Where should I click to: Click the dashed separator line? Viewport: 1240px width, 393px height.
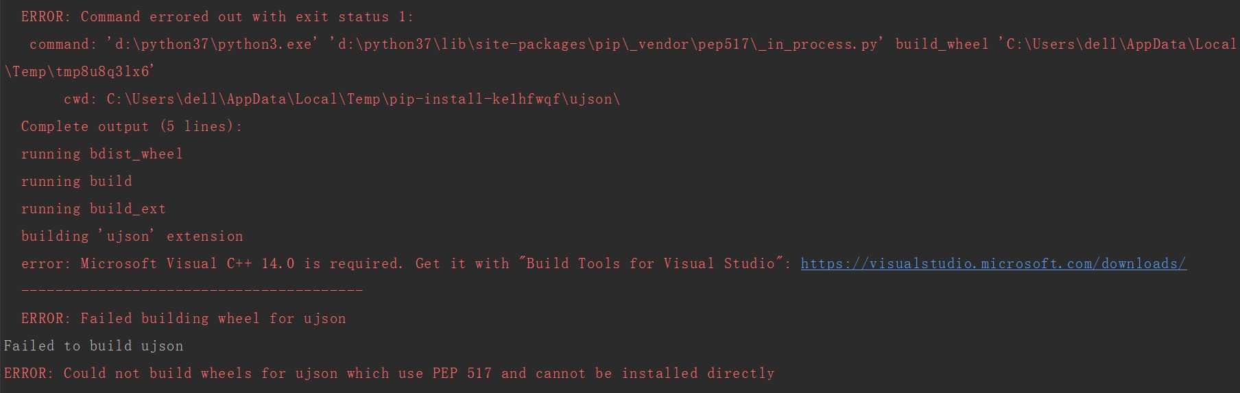tap(192, 291)
